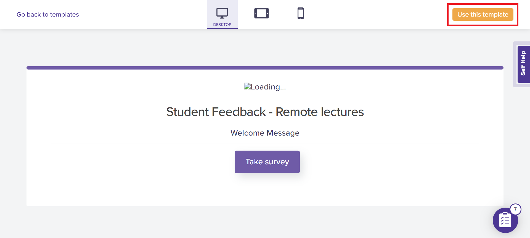Switch to the mobile phone preview icon
Image resolution: width=530 pixels, height=238 pixels.
pyautogui.click(x=301, y=13)
